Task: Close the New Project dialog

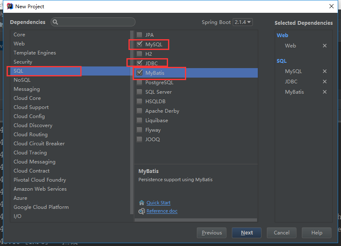Action: click(332, 6)
